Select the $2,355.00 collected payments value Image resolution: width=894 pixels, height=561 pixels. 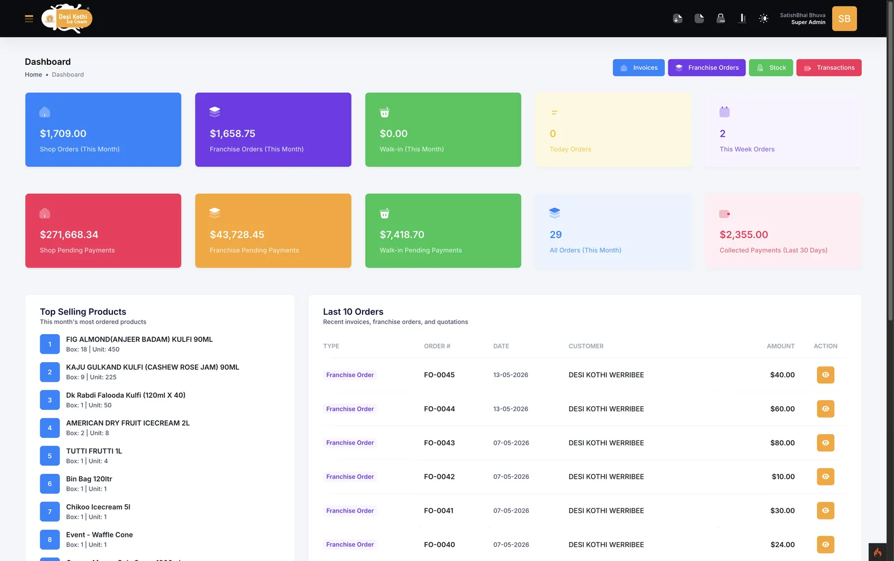click(x=744, y=235)
